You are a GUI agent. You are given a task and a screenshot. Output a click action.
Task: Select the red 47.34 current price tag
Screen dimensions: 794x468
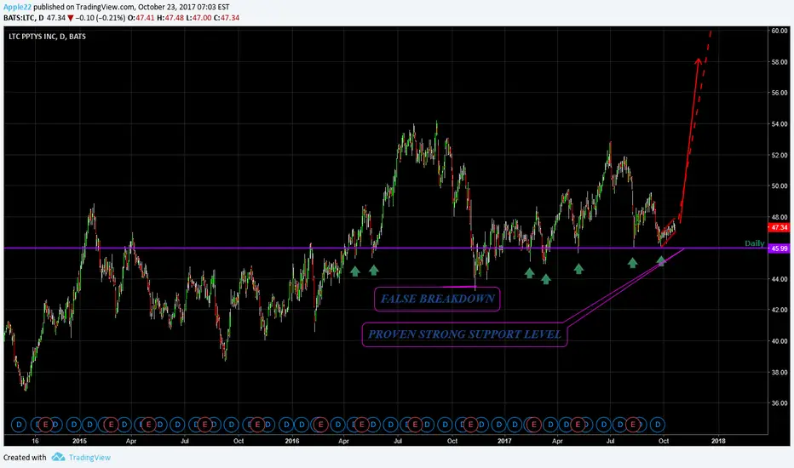779,228
